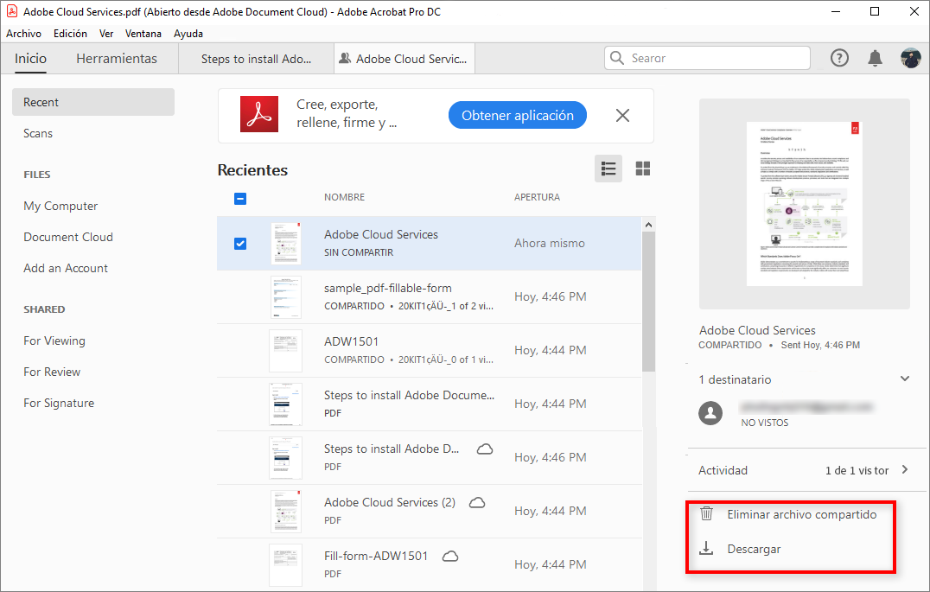Click thumbnail of sample_pdf-fillable-form
This screenshot has height=592, width=930.
pyautogui.click(x=285, y=296)
